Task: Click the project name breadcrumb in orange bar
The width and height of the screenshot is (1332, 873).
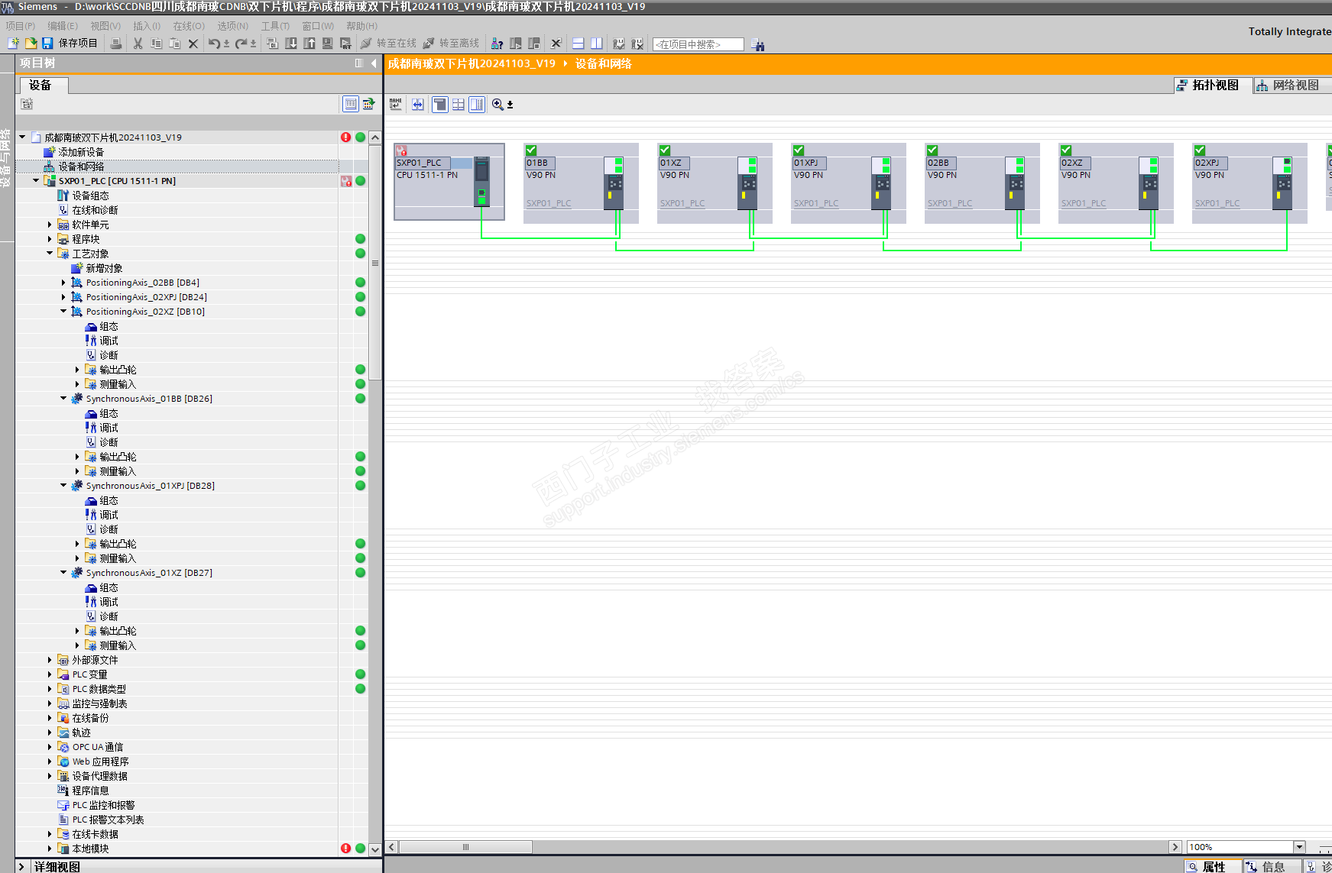Action: pyautogui.click(x=472, y=64)
